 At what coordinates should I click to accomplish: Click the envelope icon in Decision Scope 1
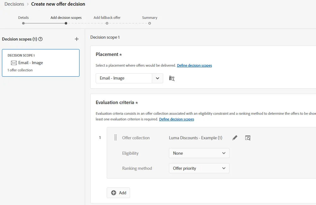(x=14, y=63)
